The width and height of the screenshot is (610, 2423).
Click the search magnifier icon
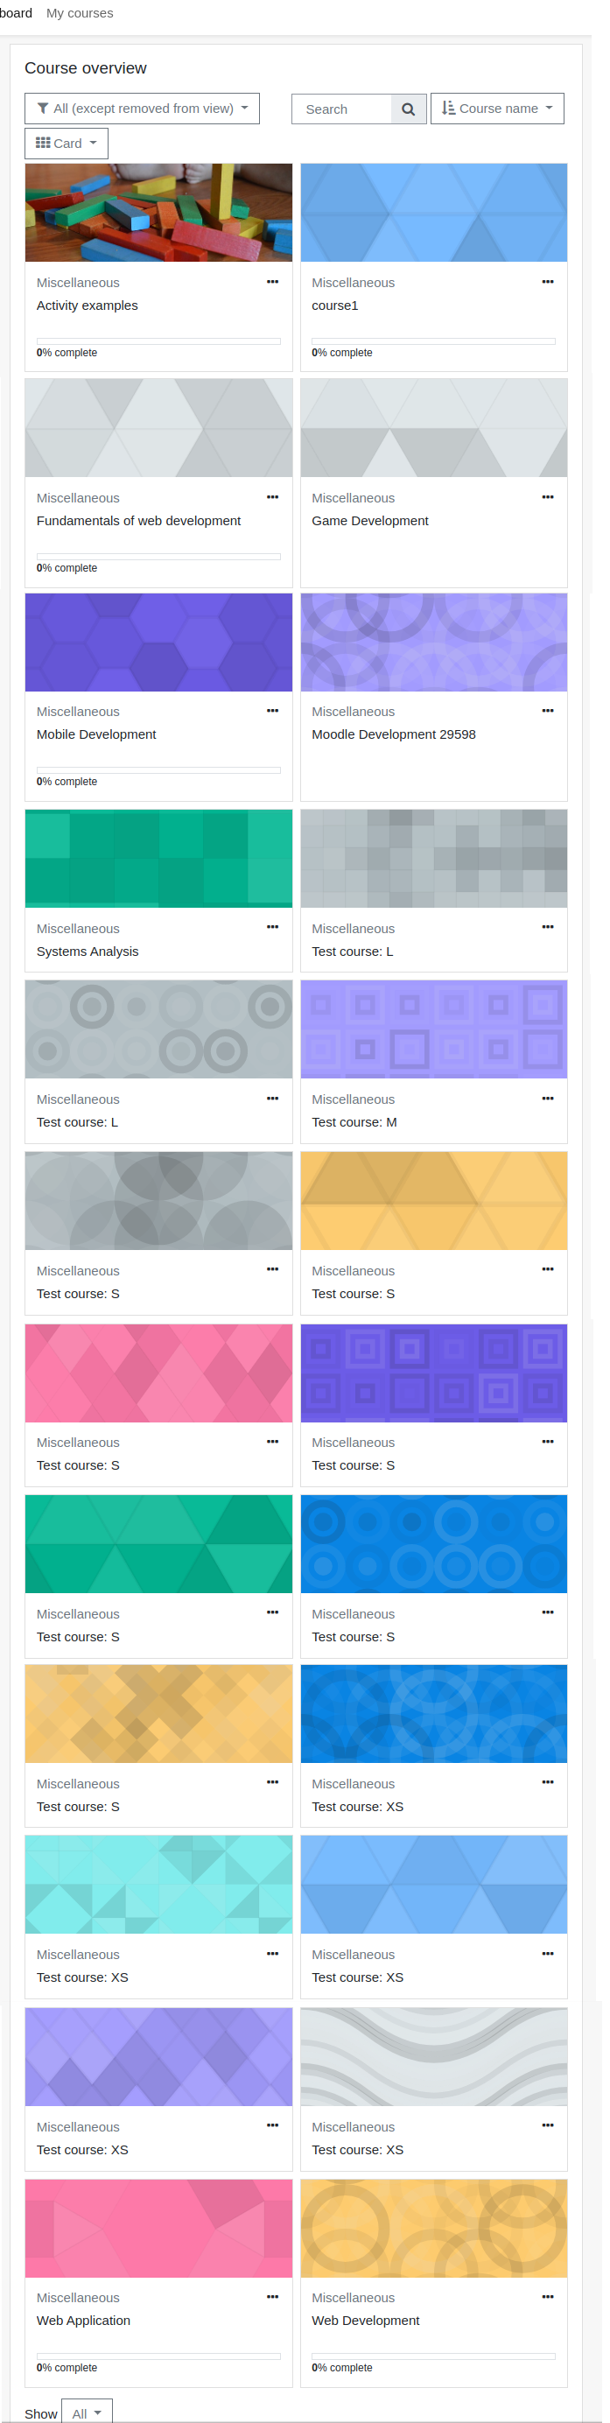408,109
